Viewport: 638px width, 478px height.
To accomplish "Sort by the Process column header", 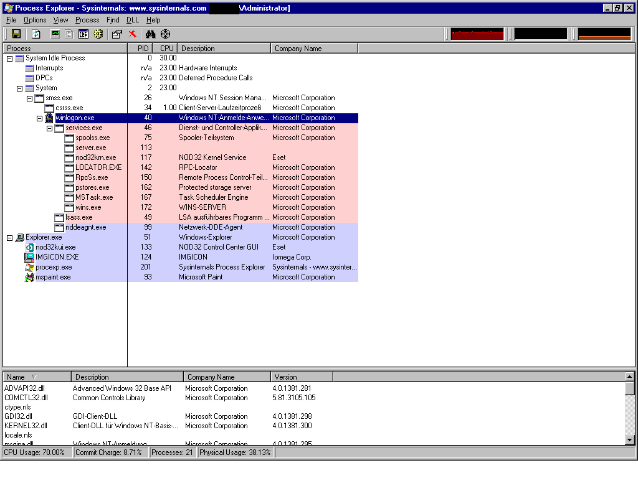I will (x=65, y=49).
